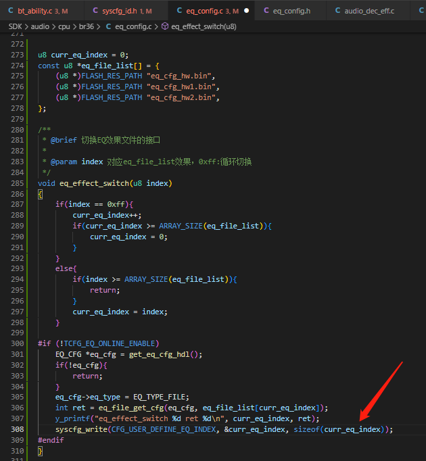Open the eq_config.h tab
426x461 pixels.
pyautogui.click(x=290, y=11)
